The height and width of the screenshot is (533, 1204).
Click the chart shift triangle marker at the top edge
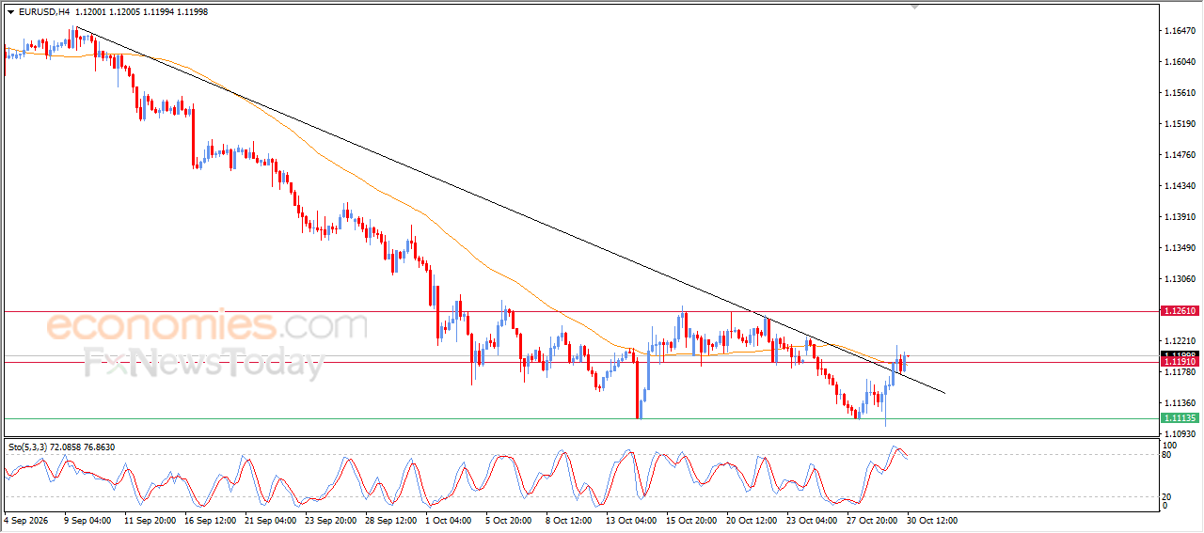pyautogui.click(x=914, y=7)
